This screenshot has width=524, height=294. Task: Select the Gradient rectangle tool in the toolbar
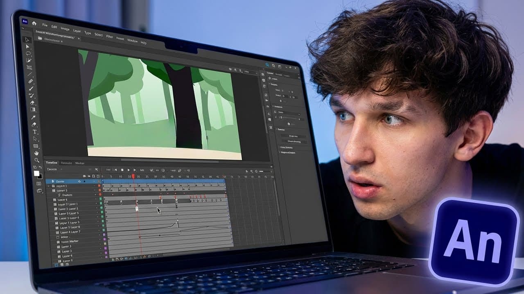(33, 109)
